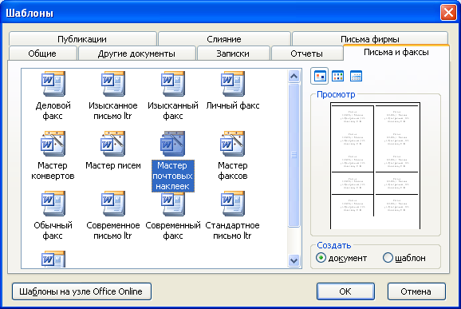
Task: Select the Обычный факс template icon
Action: tap(53, 204)
